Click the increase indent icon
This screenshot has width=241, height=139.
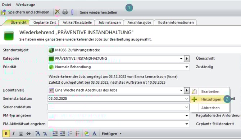62,134
